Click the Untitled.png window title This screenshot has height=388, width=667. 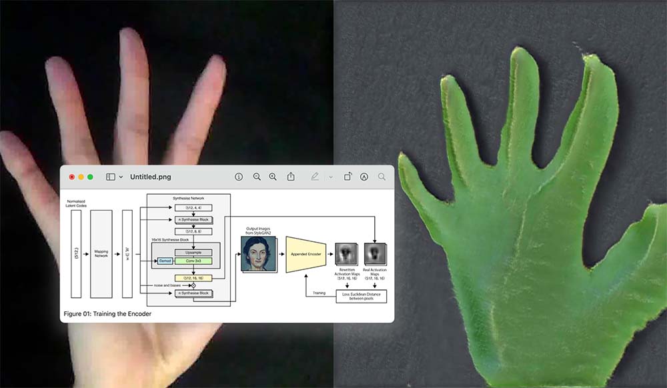(x=150, y=177)
